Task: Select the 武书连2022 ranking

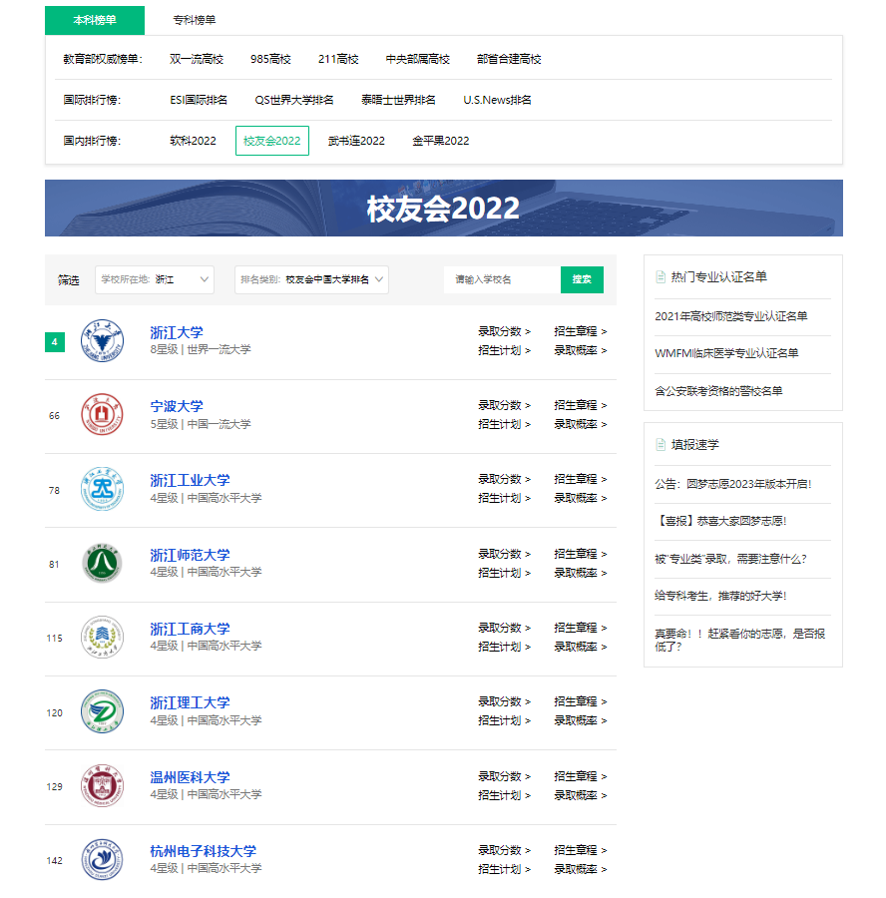Action: tap(356, 141)
